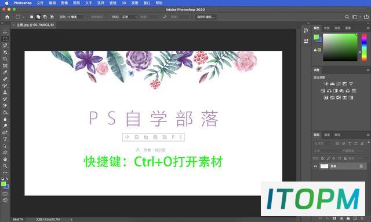This screenshot has height=222, width=371.
Task: Click the Share icon at top right
Action: [366, 17]
